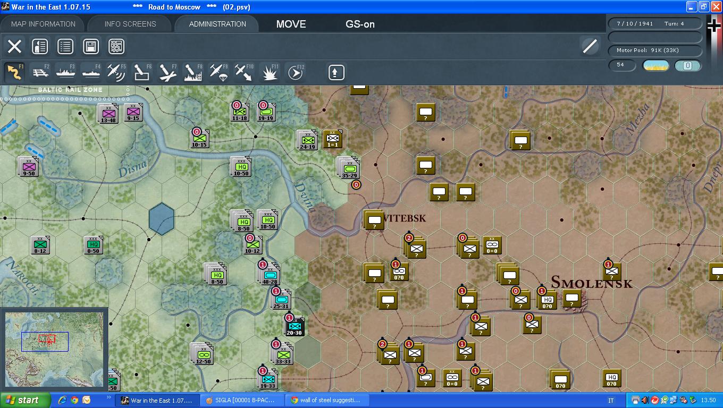Viewport: 723px width, 408px height.
Task: Click the teal 0 indicator button
Action: tap(687, 65)
